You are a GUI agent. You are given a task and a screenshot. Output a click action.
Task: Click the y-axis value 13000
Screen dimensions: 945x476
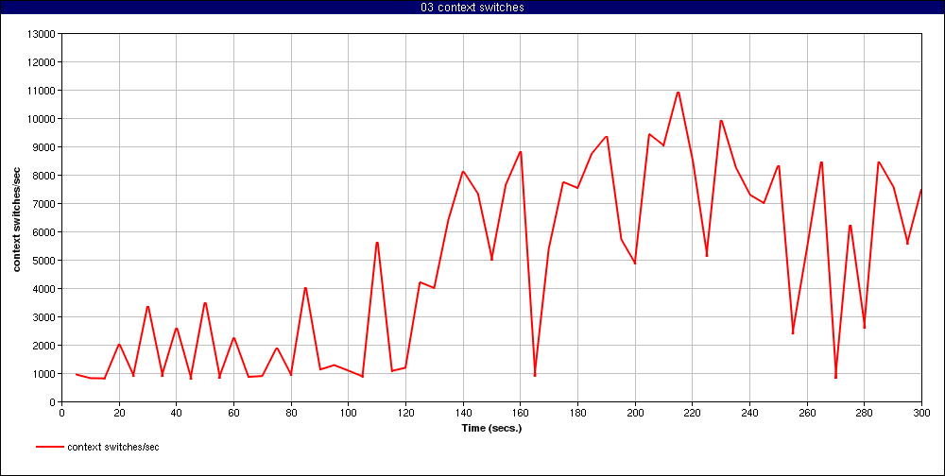coord(43,34)
